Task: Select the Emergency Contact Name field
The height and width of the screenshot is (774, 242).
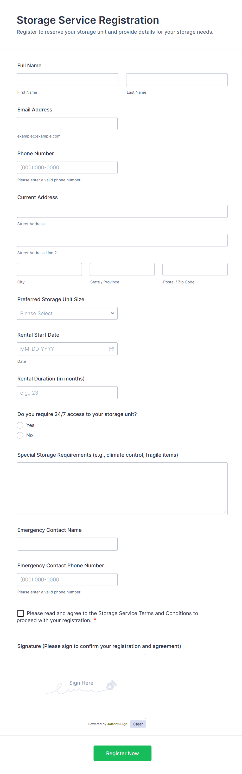Action: coord(67,544)
